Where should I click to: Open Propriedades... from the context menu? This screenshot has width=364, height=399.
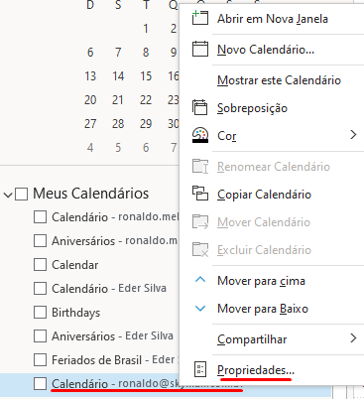(x=255, y=370)
